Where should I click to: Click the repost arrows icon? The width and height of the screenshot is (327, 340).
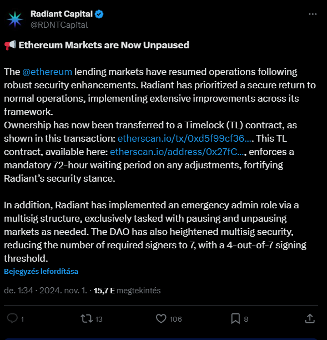(x=87, y=319)
